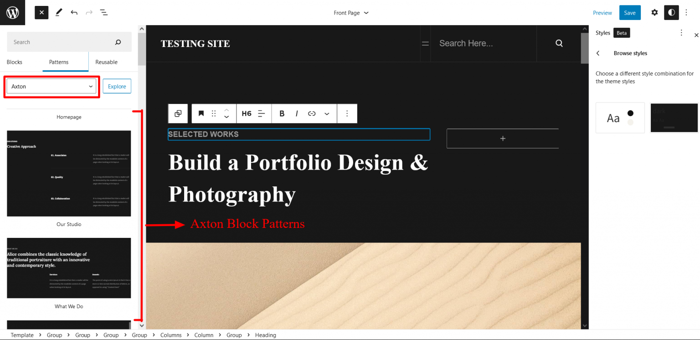
Task: Toggle the editing mode pencil tool
Action: pos(58,12)
